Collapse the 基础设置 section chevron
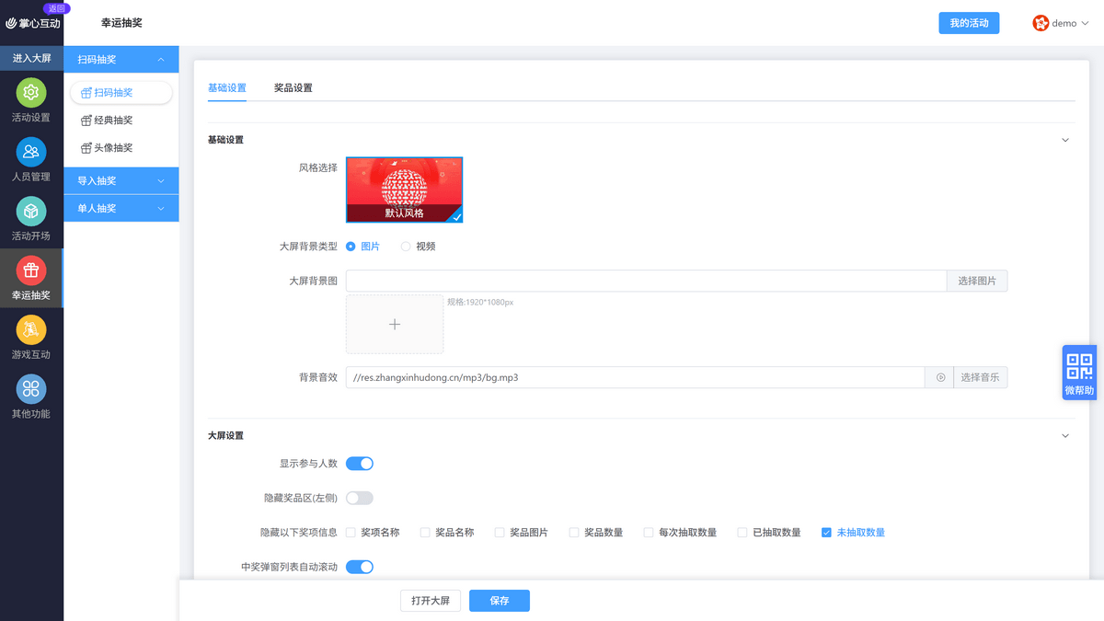 [1065, 140]
